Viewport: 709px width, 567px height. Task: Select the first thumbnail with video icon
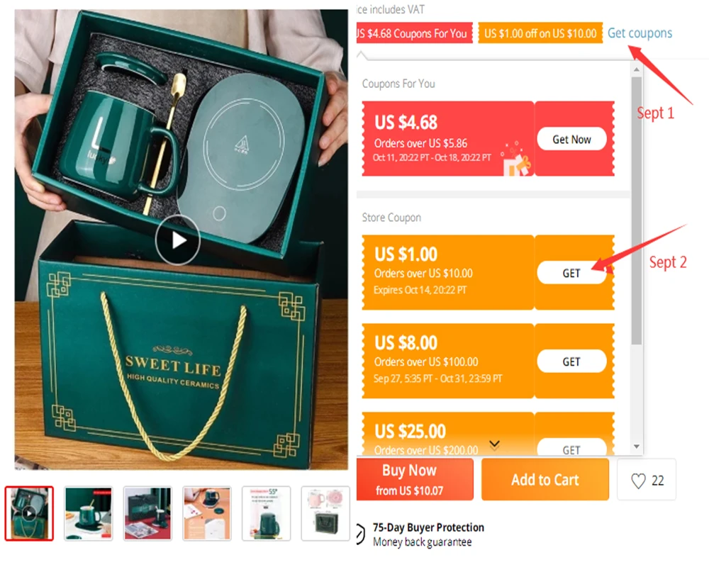coord(29,514)
